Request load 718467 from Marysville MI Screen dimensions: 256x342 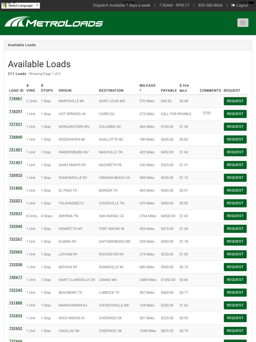(235, 101)
